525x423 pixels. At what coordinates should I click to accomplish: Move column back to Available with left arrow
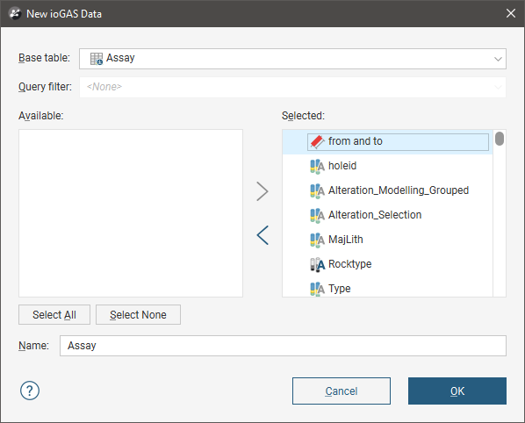[262, 235]
